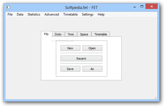Minimize the FET window
Screen dimensions: 165x107
coord(135,7)
